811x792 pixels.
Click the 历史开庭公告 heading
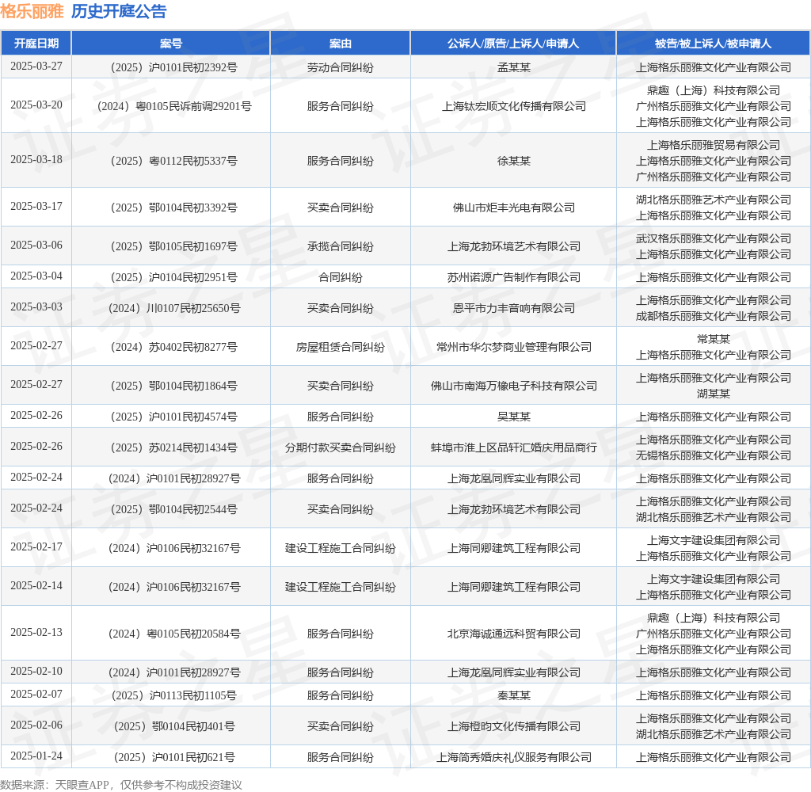pos(119,11)
